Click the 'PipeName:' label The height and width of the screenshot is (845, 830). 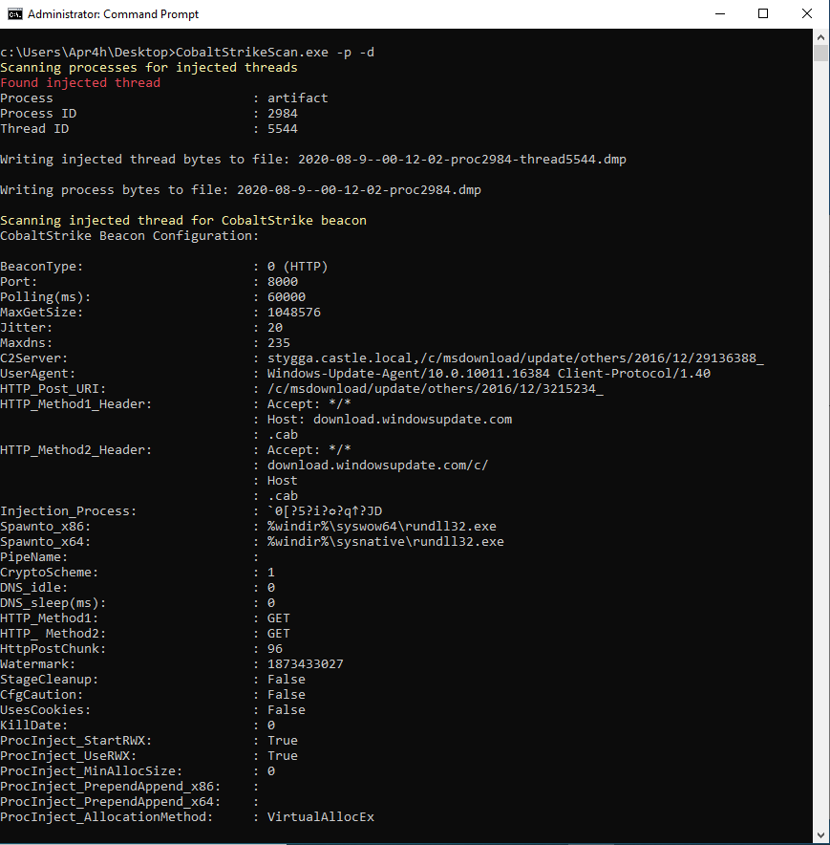(34, 556)
